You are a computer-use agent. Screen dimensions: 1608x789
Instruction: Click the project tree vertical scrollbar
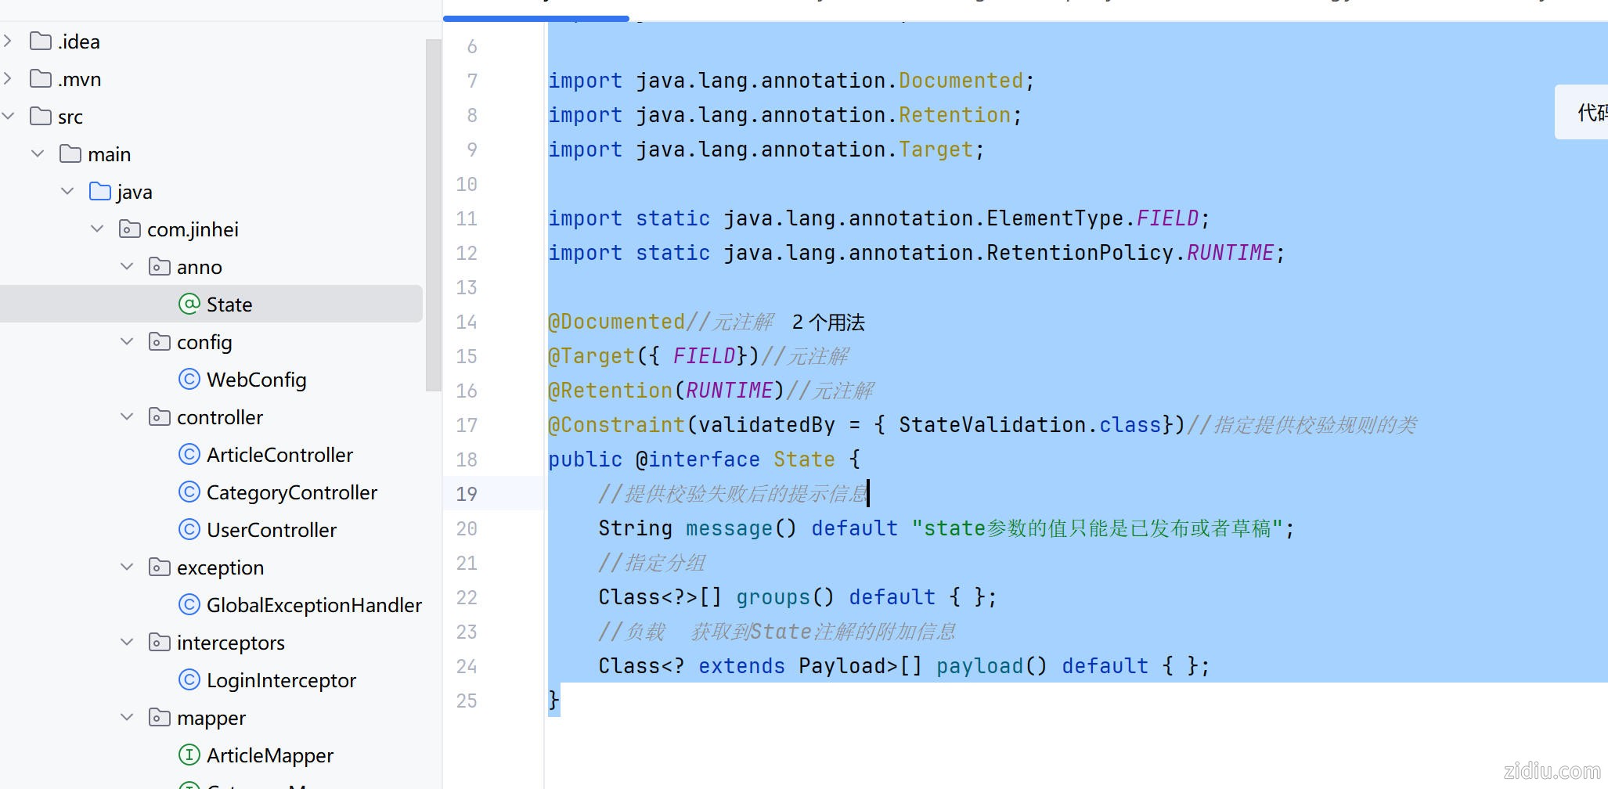433,215
